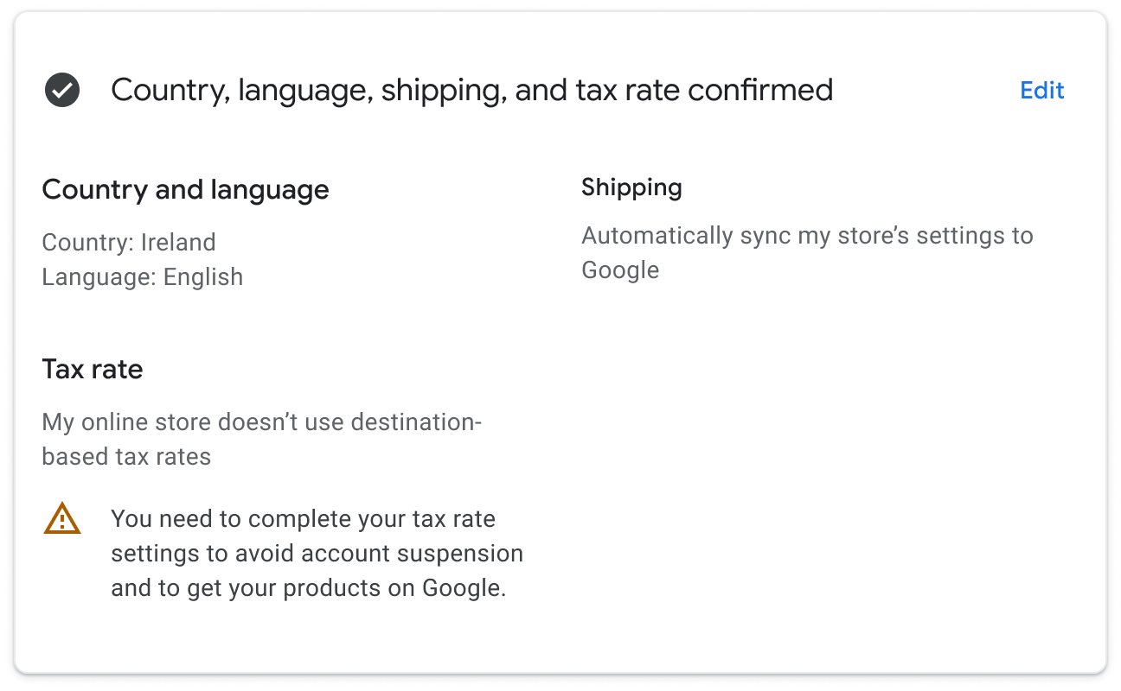Click the confirmed checkmark circle icon
This screenshot has width=1121, height=691.
(62, 90)
